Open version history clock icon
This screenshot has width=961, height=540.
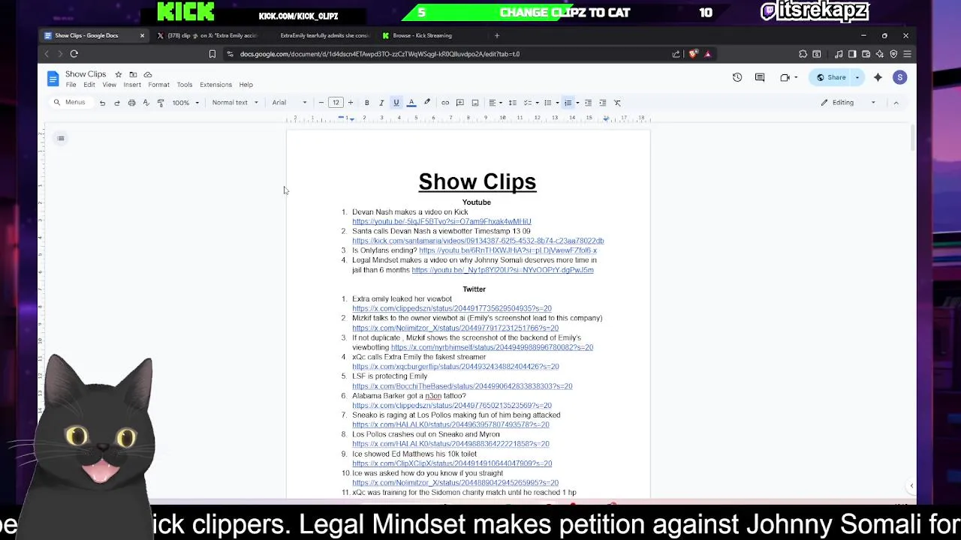click(737, 77)
